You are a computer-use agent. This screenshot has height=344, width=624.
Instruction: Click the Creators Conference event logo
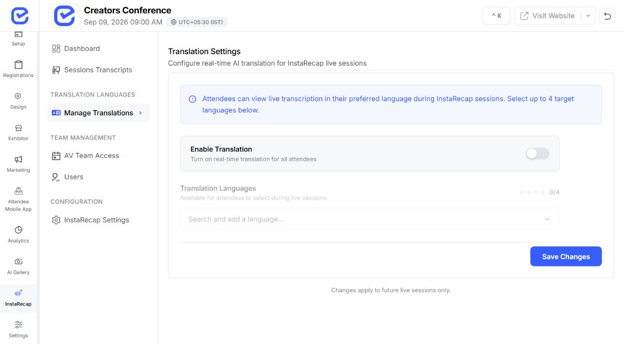pyautogui.click(x=64, y=16)
